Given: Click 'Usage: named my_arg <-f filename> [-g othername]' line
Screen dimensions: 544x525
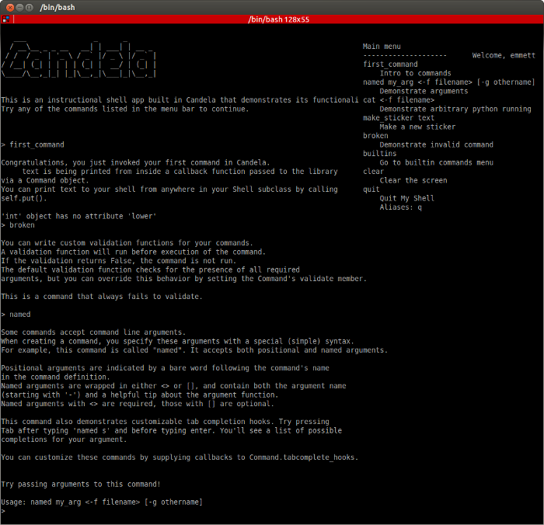Looking at the screenshot, I should coord(102,502).
